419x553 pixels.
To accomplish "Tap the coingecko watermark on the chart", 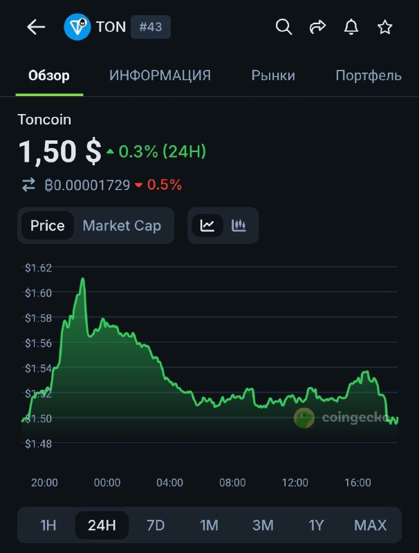I will pos(342,418).
